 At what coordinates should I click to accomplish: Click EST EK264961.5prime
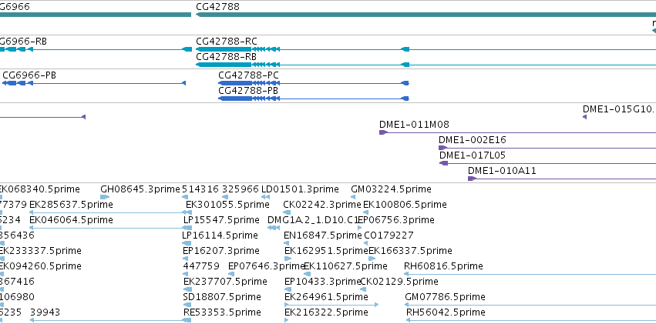(x=326, y=297)
